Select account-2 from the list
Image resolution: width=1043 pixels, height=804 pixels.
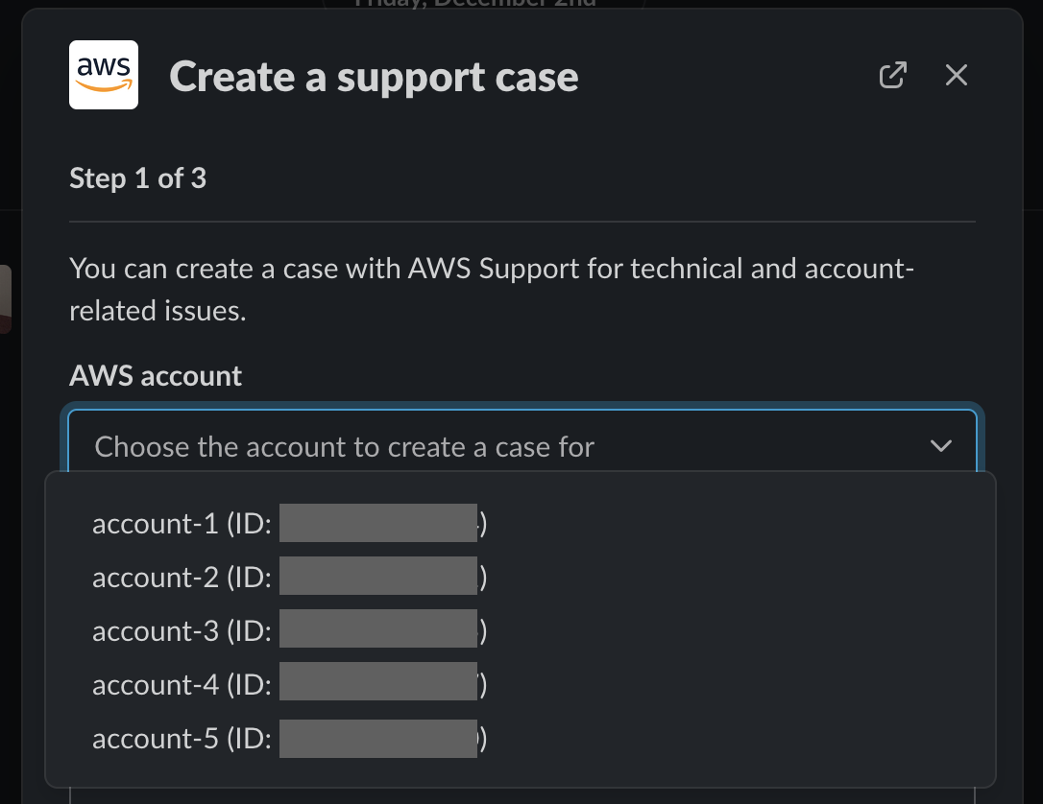pyautogui.click(x=285, y=577)
